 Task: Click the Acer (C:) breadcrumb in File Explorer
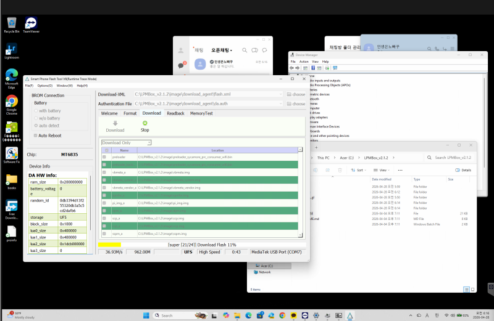pyautogui.click(x=347, y=158)
